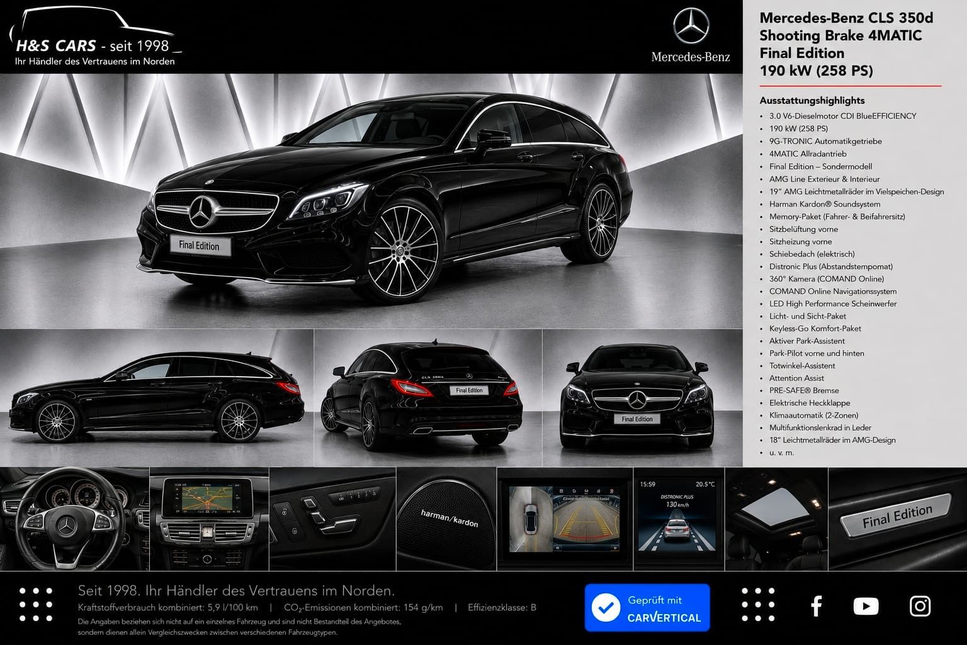Click 'Aktiver Park-Assistent' list item
Image resolution: width=967 pixels, height=645 pixels.
point(806,341)
